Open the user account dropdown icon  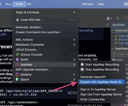(x=109, y=18)
